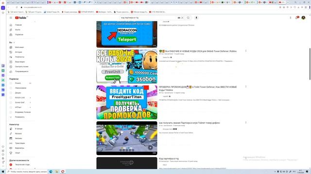Open Opera sidebar settings gear
Viewport: 311px width, 174px height.
(3, 159)
